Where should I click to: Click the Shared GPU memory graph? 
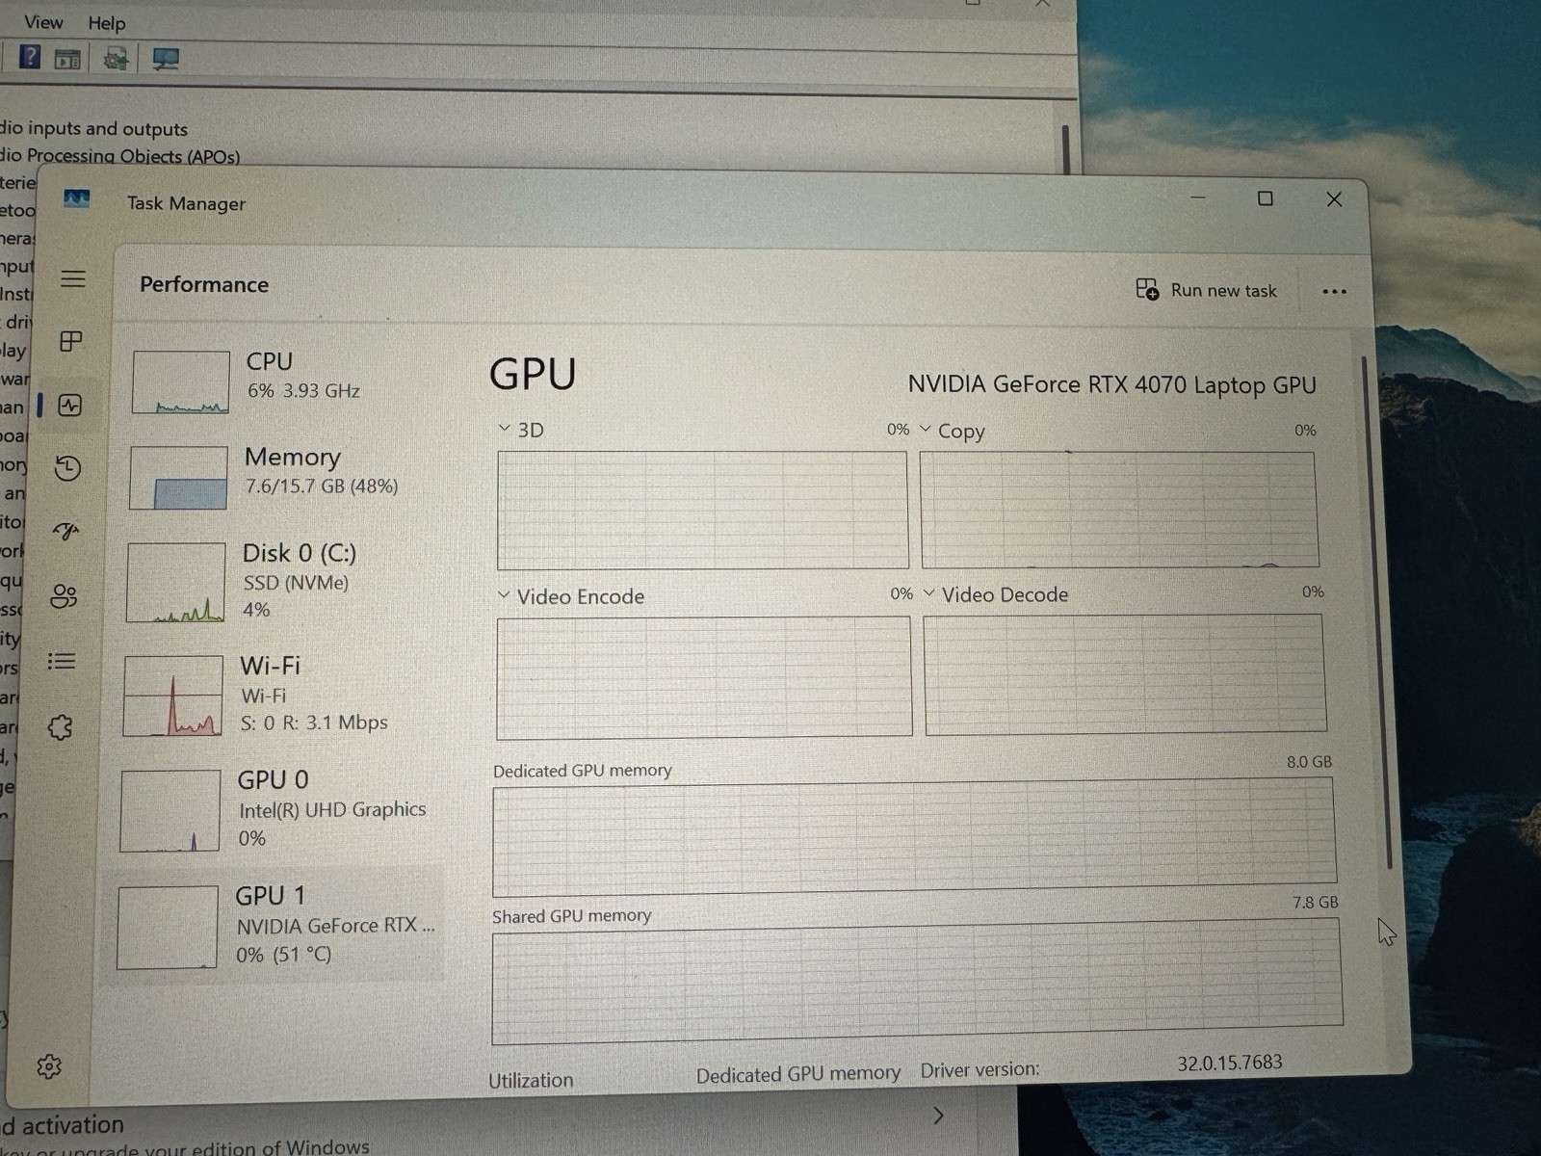point(917,981)
